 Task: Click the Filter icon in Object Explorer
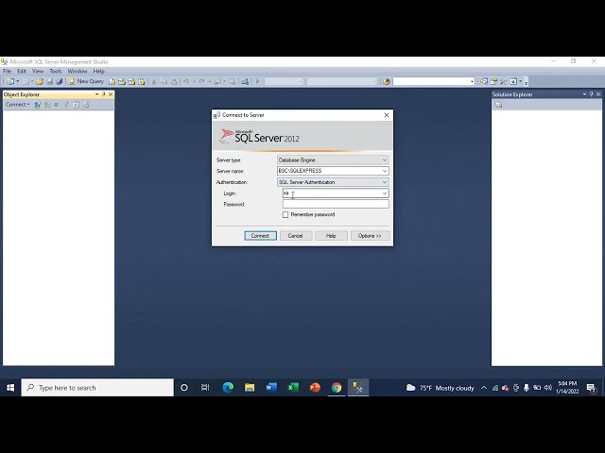click(x=66, y=105)
